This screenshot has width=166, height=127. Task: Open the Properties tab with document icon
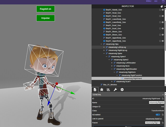(95, 90)
